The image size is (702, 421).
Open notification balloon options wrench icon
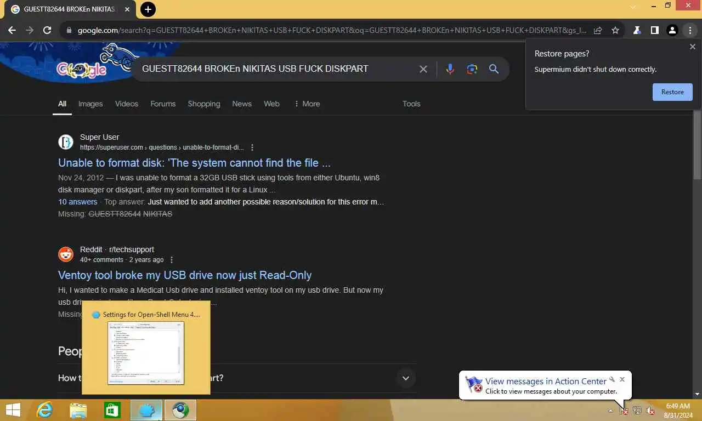click(612, 379)
